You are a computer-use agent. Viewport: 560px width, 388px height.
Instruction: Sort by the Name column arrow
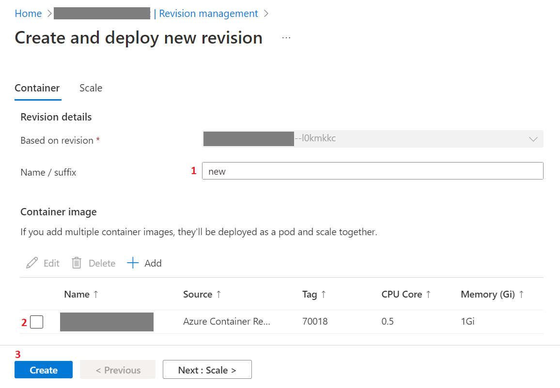point(95,294)
